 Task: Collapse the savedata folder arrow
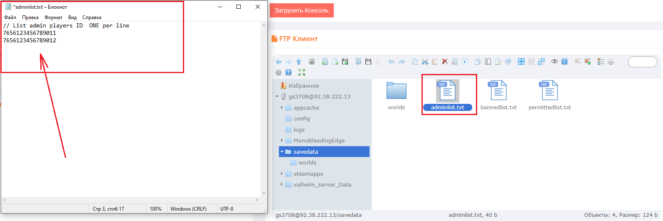(282, 152)
